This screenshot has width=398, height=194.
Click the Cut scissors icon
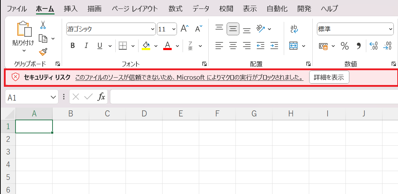click(43, 25)
